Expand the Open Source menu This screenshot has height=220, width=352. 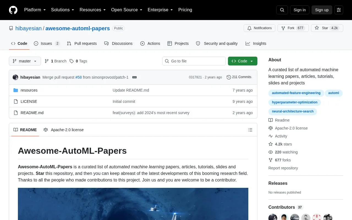coord(127,10)
